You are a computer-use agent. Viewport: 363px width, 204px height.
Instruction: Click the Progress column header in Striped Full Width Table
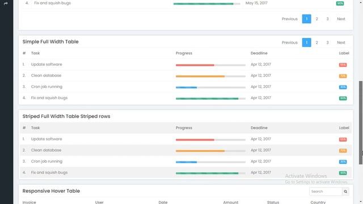tap(184, 128)
